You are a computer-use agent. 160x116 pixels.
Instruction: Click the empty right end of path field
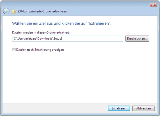coord(105,38)
